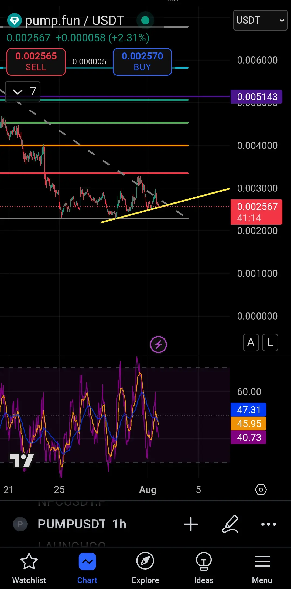Image resolution: width=291 pixels, height=589 pixels.
Task: Tap the orange 45.95 indicator value label
Action: [248, 424]
